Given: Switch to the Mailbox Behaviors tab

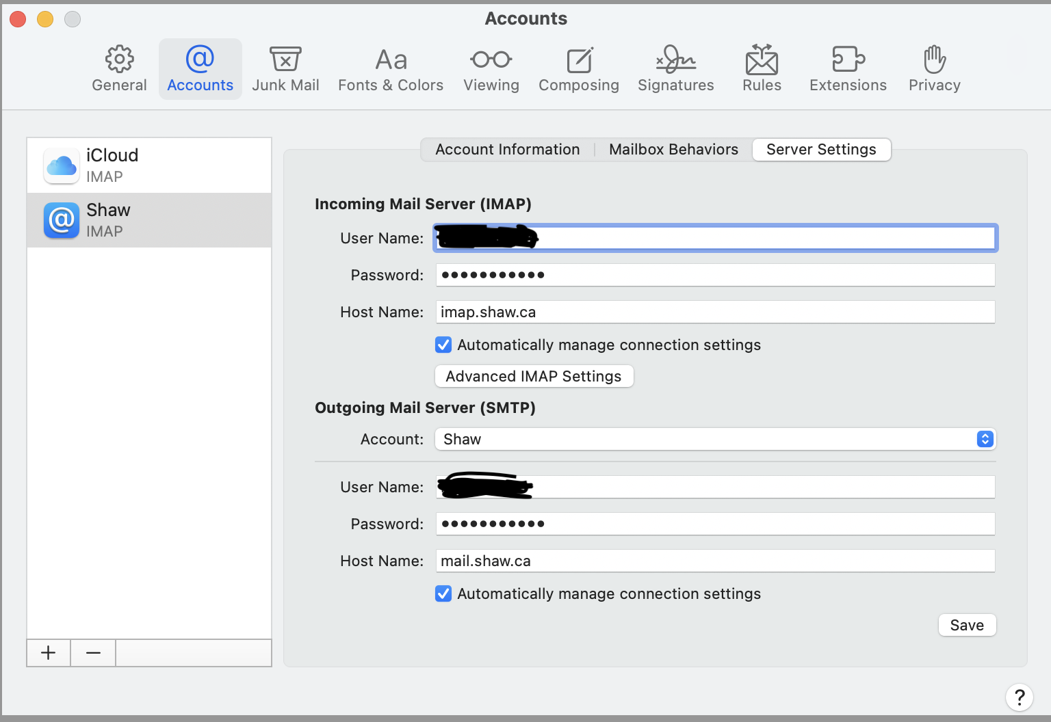Looking at the screenshot, I should pos(673,150).
